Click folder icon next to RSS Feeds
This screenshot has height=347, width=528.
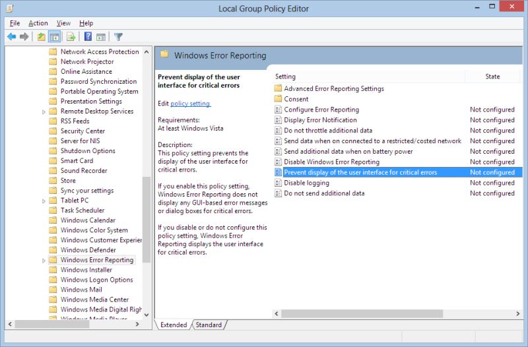tap(53, 121)
